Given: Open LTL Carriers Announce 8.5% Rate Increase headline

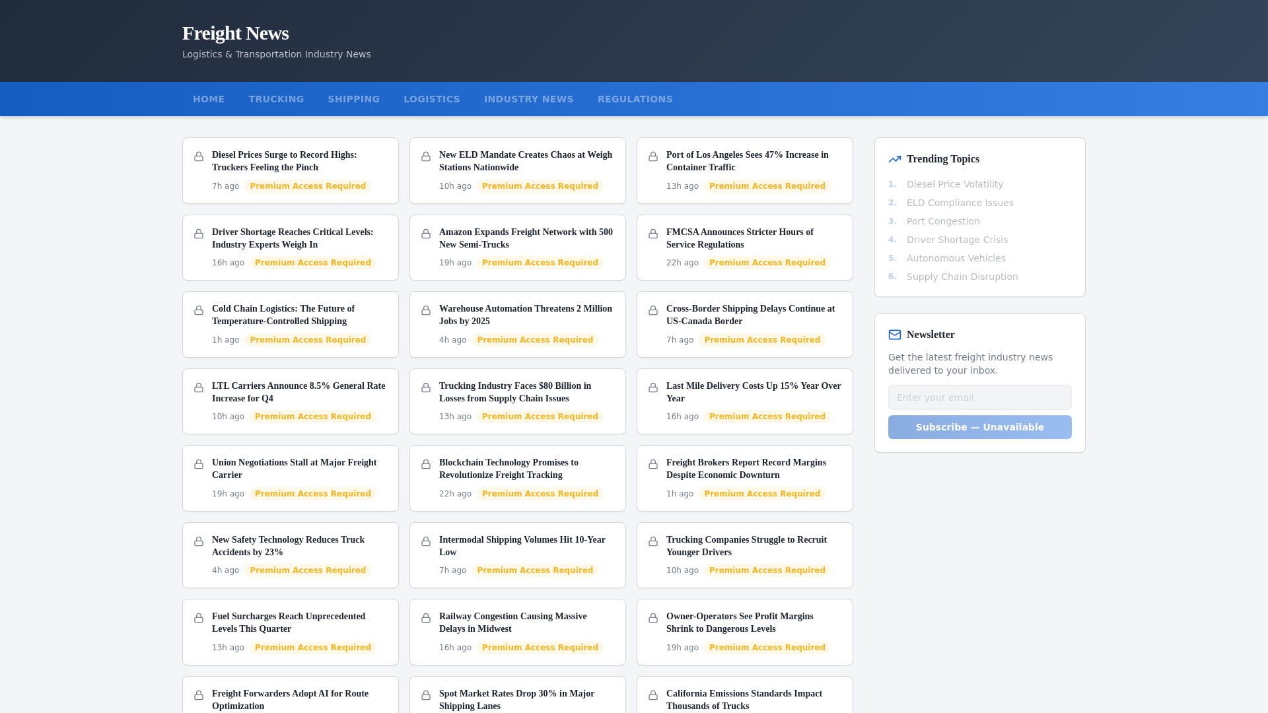Looking at the screenshot, I should point(299,392).
